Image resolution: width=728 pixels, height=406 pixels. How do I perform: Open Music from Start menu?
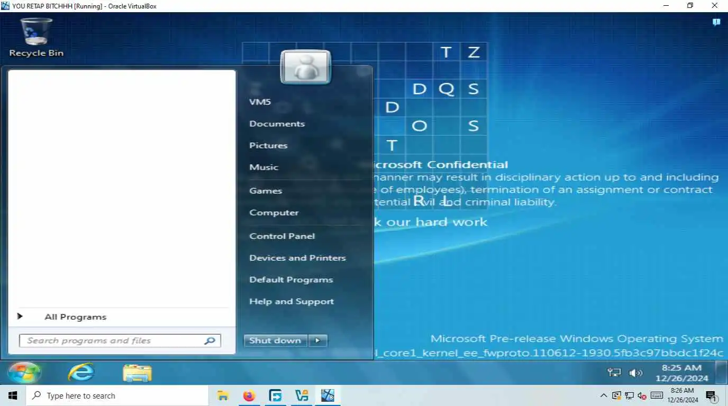(x=263, y=167)
